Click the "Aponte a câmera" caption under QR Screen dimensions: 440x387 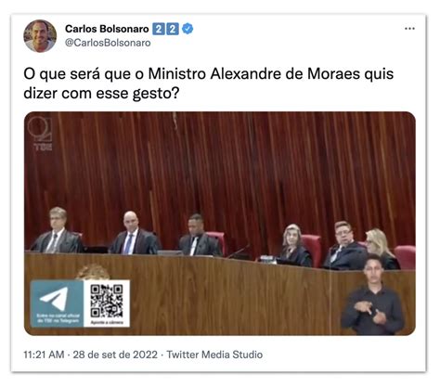(107, 322)
